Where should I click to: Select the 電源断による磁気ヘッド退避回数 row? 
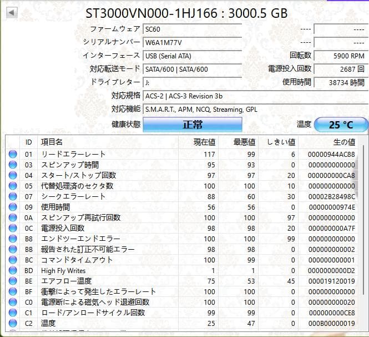pyautogui.click(x=181, y=302)
